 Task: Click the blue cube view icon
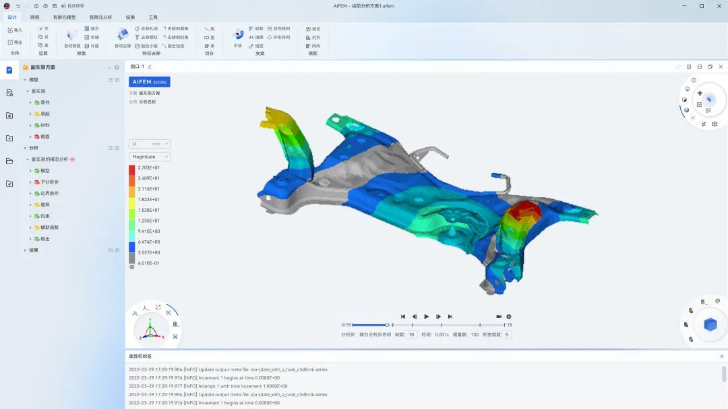click(710, 324)
